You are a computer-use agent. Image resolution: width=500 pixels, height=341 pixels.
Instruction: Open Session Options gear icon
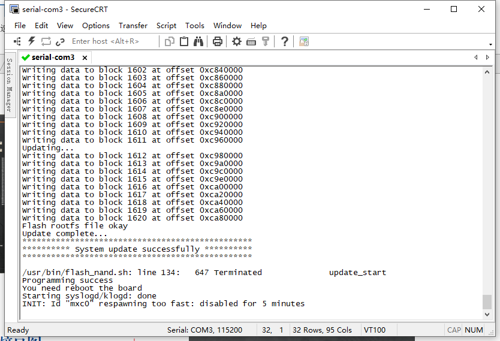[x=237, y=41]
